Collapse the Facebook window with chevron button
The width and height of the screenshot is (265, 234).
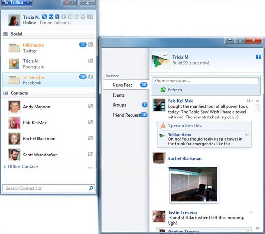click(x=230, y=40)
